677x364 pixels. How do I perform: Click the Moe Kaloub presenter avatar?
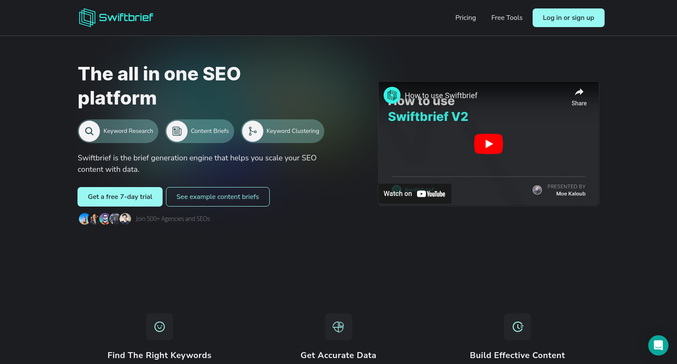(x=537, y=190)
